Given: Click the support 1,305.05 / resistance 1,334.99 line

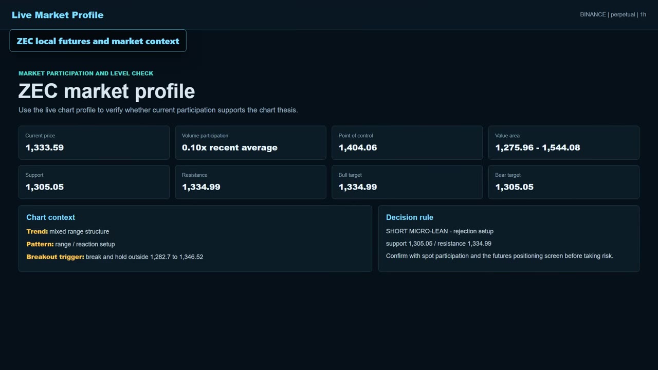Looking at the screenshot, I should pyautogui.click(x=438, y=244).
